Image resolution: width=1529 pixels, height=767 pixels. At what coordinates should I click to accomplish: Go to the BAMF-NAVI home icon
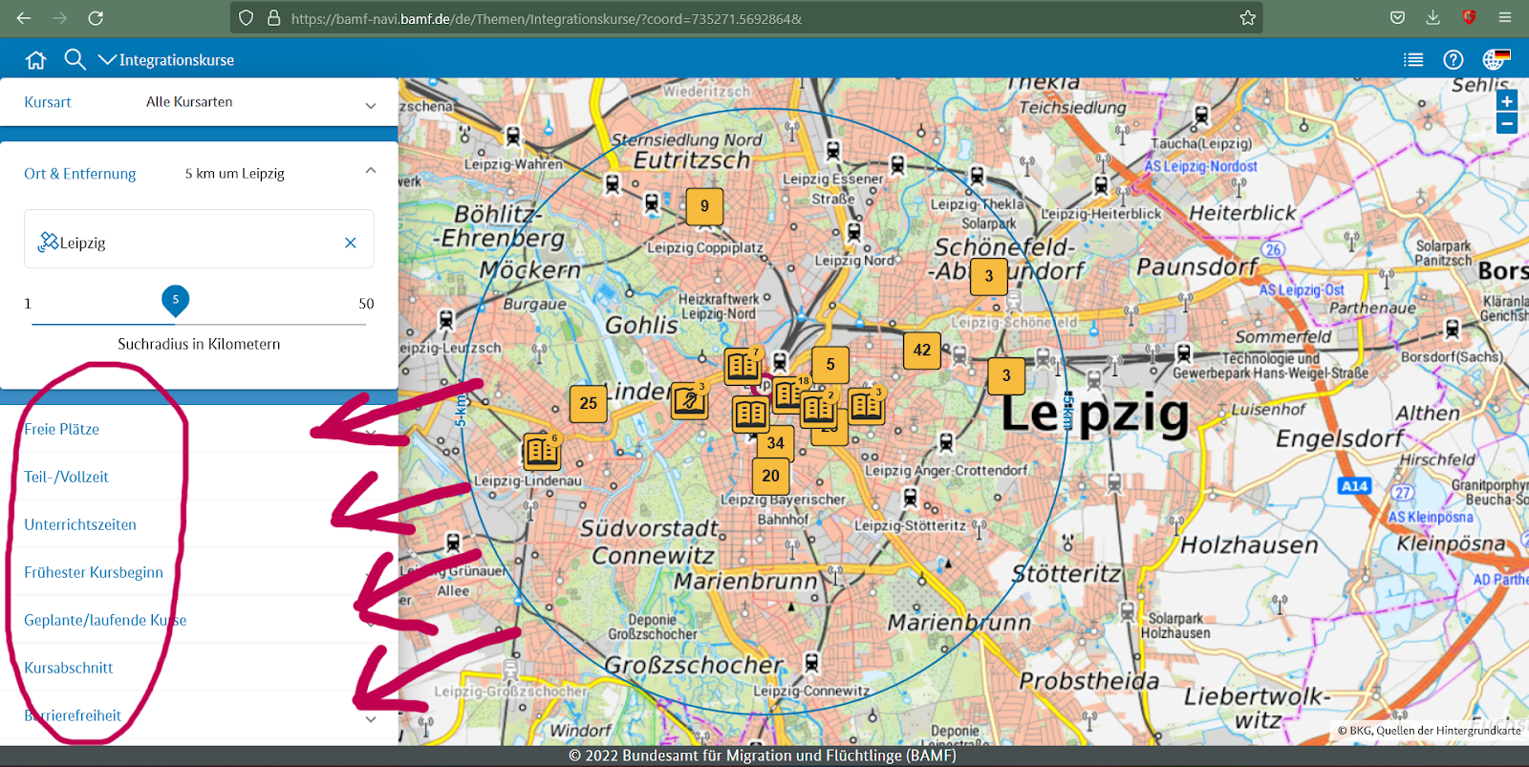pyautogui.click(x=36, y=60)
